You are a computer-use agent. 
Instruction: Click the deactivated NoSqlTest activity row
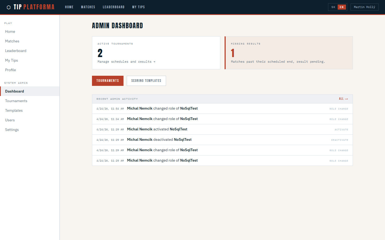pyautogui.click(x=222, y=140)
